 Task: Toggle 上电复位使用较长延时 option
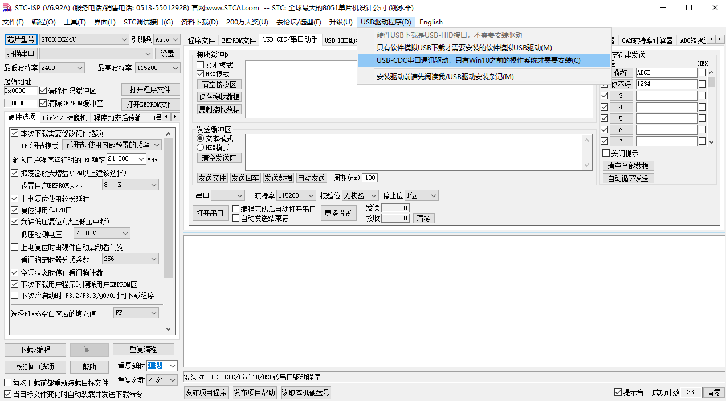pyautogui.click(x=15, y=199)
